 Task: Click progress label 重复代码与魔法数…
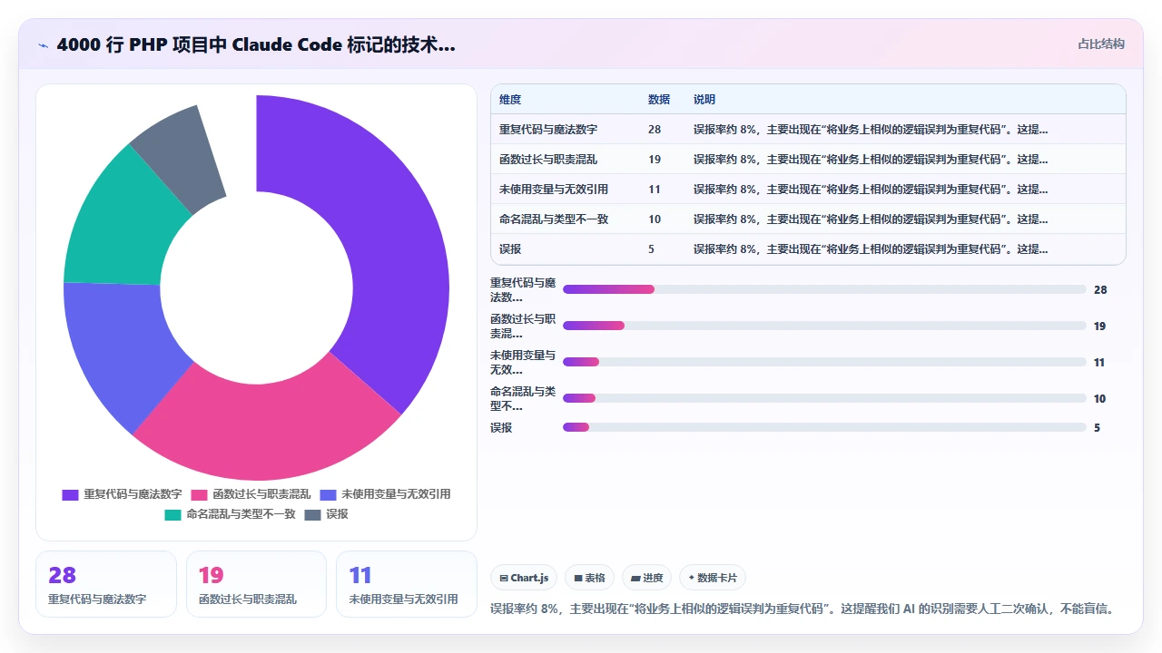click(x=523, y=289)
